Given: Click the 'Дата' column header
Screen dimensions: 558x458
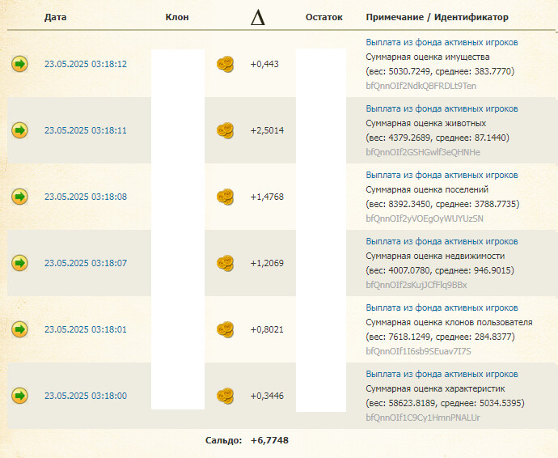Looking at the screenshot, I should tap(56, 17).
